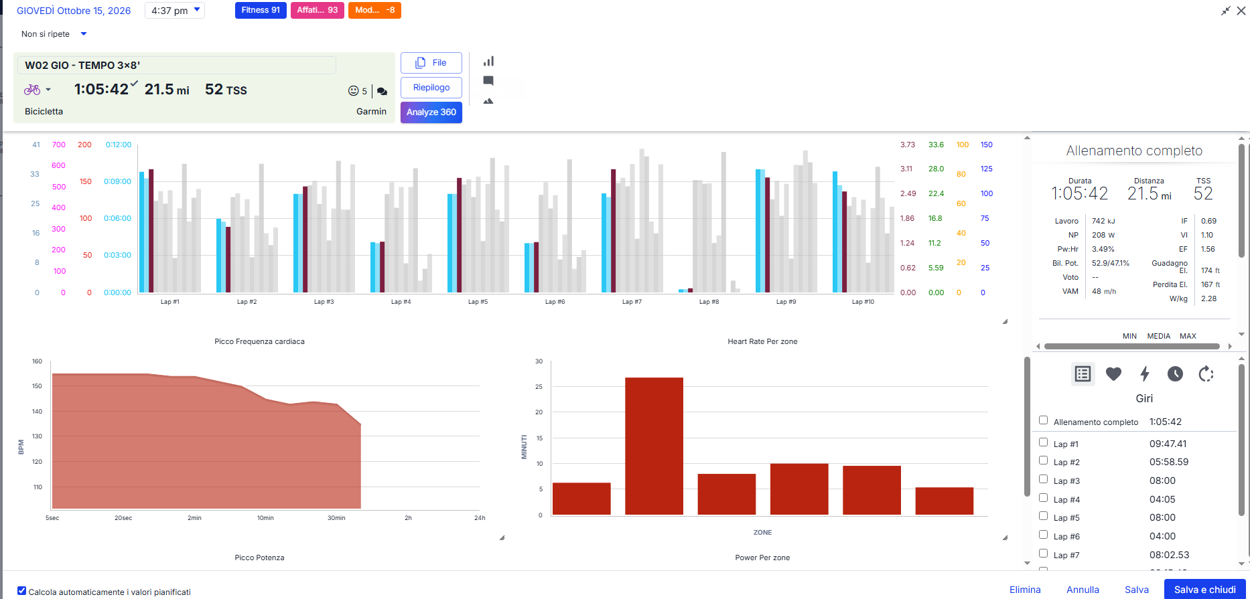Uncheck Calcola automaticamente i valori pianificati
1250x599 pixels.
(22, 591)
